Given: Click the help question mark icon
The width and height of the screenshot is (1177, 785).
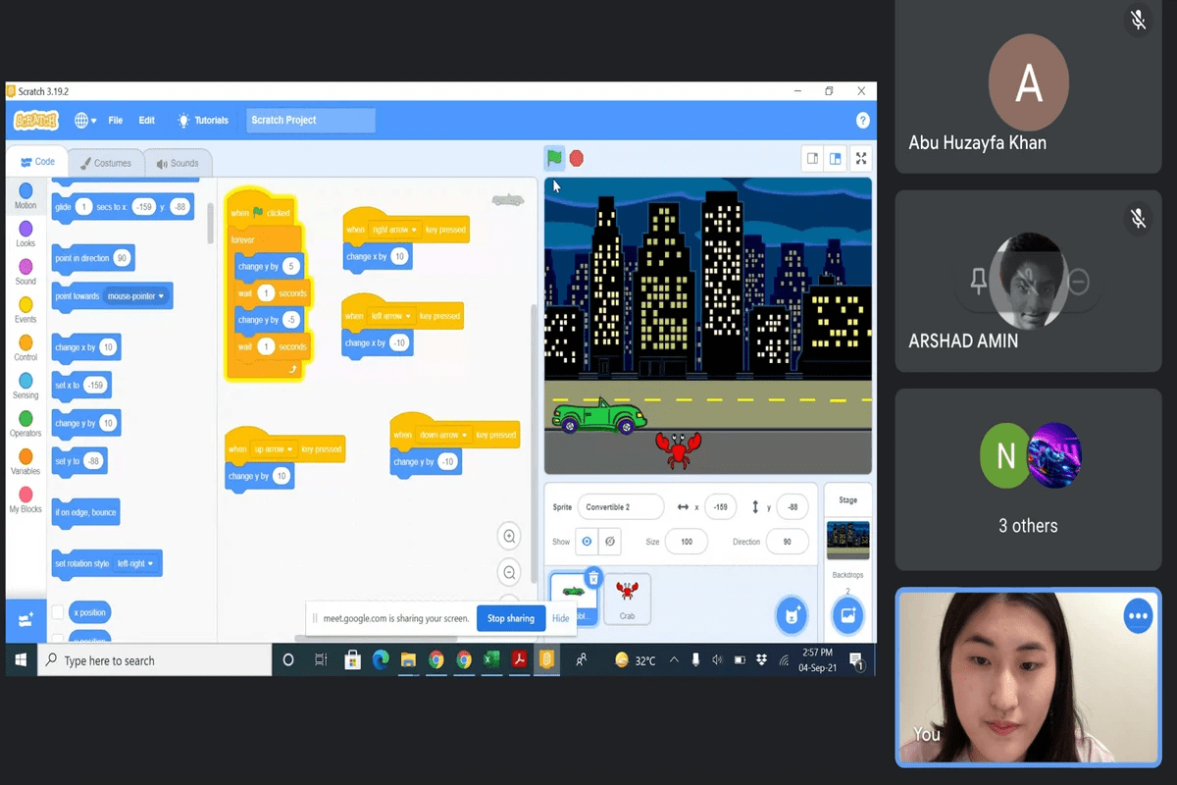Looking at the screenshot, I should 863,121.
